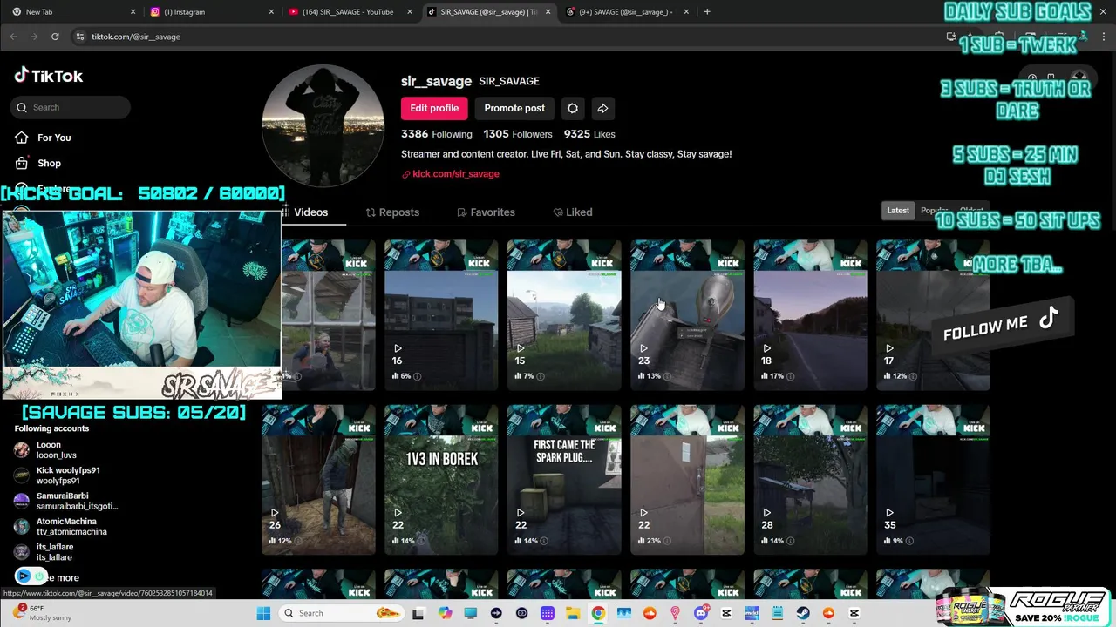Select the Favorites profile tab
Image resolution: width=1116 pixels, height=627 pixels.
coord(486,212)
